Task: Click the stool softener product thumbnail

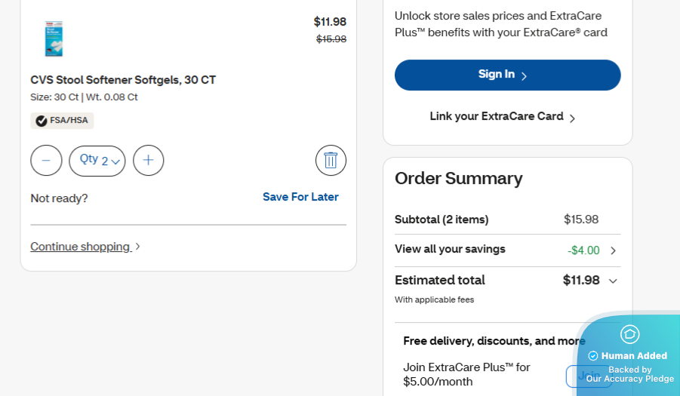Action: (54, 38)
